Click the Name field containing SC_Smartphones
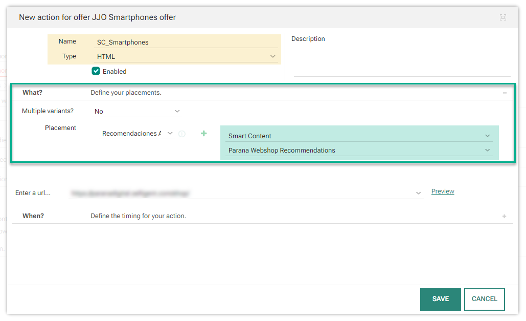Viewport: 526px width, 321px height. (x=187, y=42)
